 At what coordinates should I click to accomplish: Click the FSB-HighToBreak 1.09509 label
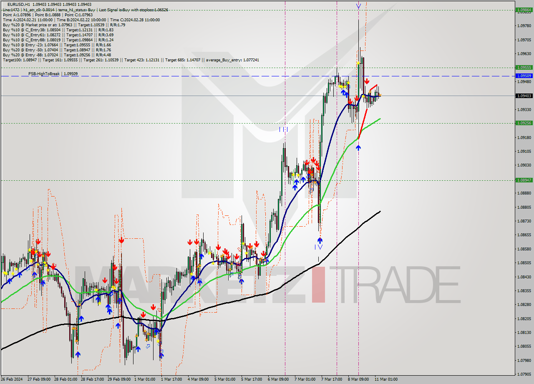pyautogui.click(x=53, y=74)
